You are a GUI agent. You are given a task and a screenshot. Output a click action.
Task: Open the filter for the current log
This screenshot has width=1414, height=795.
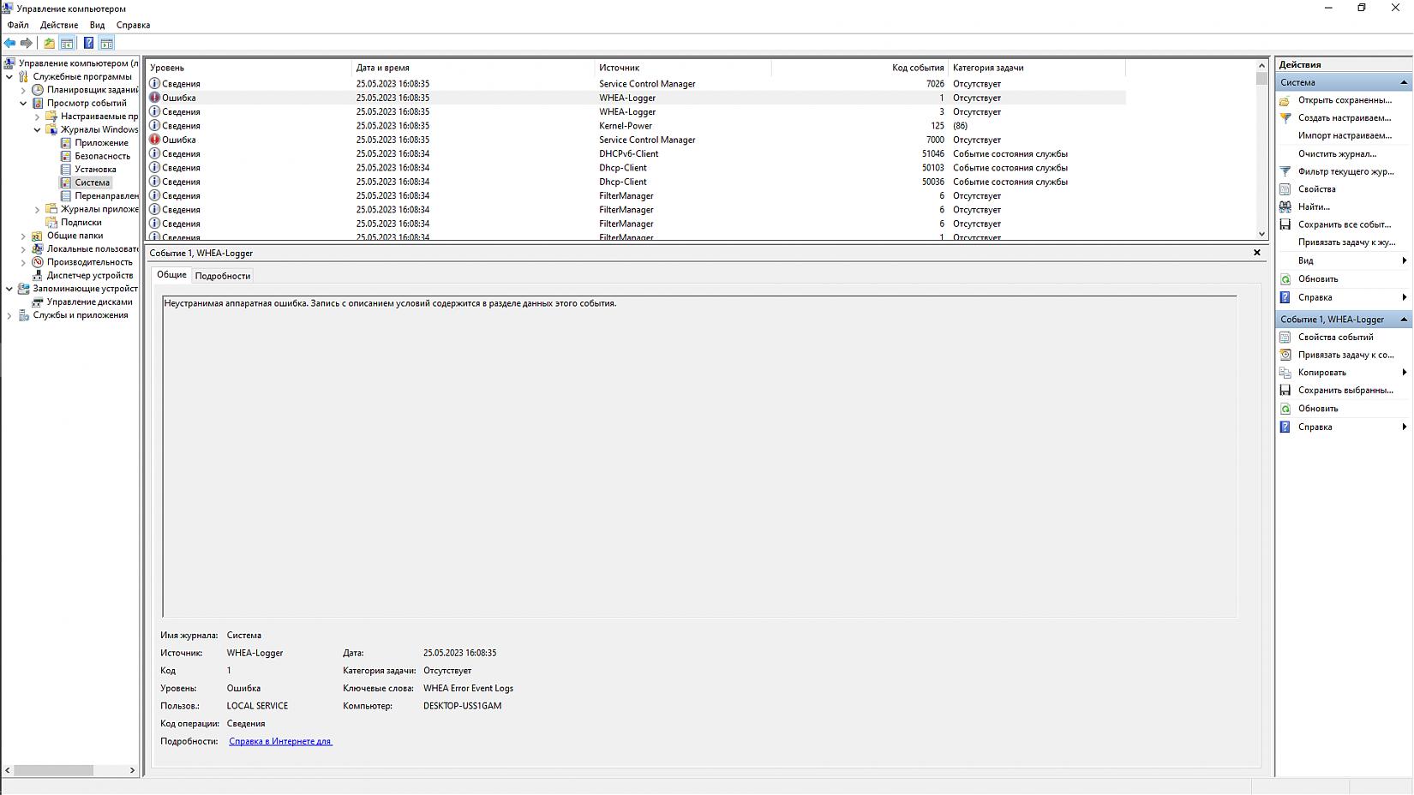[1345, 171]
